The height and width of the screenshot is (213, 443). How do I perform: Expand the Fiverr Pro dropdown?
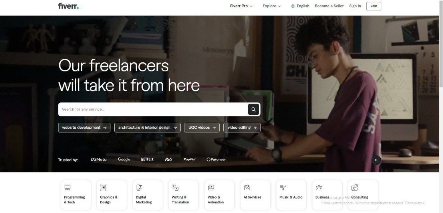[241, 6]
